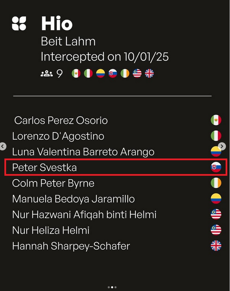Click the Colombia flag in the header flag row
230x291 pixels.
coord(101,73)
